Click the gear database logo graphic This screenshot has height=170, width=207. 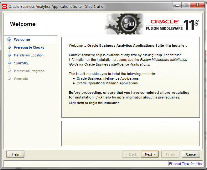[x=124, y=24]
